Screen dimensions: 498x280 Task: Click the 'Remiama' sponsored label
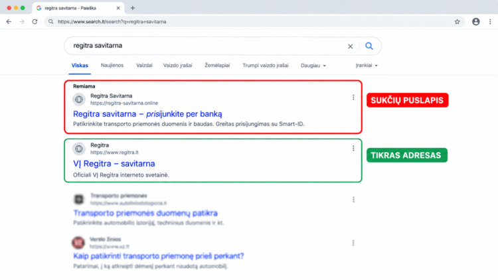(x=84, y=86)
